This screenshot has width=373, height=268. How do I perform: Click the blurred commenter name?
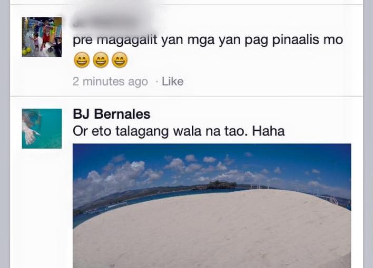coord(105,23)
